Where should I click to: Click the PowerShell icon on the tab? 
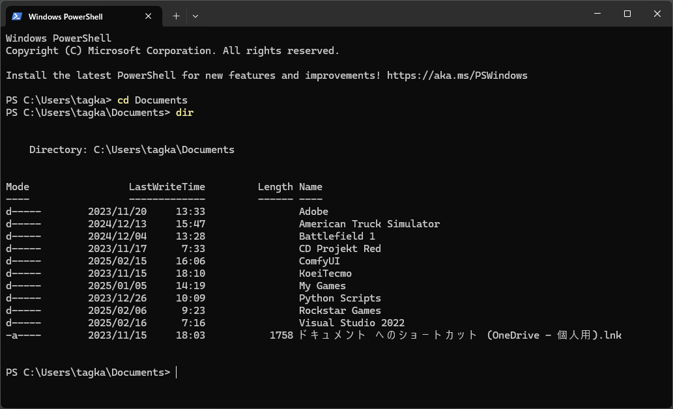(17, 16)
